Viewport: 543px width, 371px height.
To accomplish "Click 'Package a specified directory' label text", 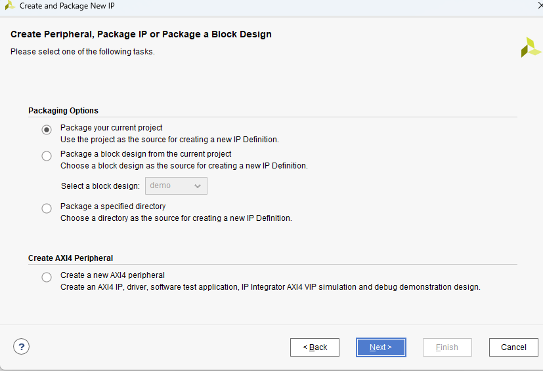I will (x=113, y=206).
